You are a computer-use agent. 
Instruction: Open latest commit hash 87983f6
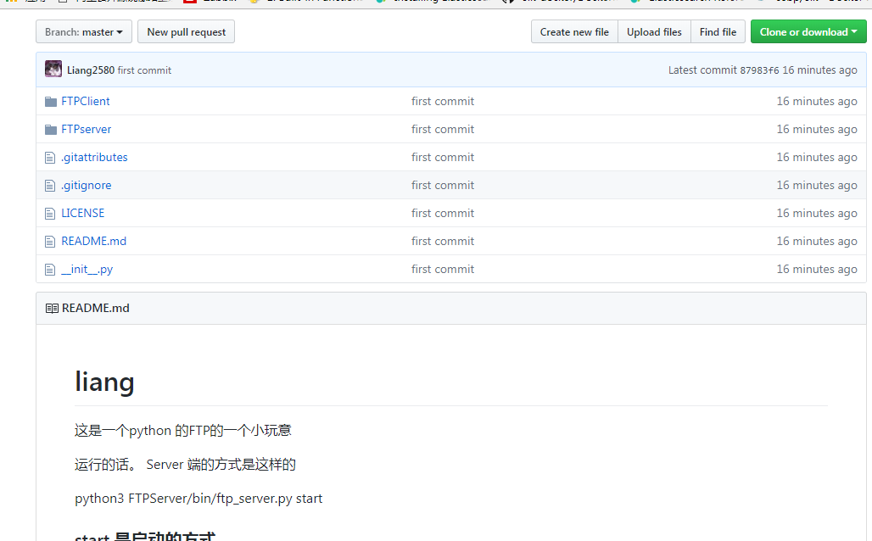click(x=759, y=70)
